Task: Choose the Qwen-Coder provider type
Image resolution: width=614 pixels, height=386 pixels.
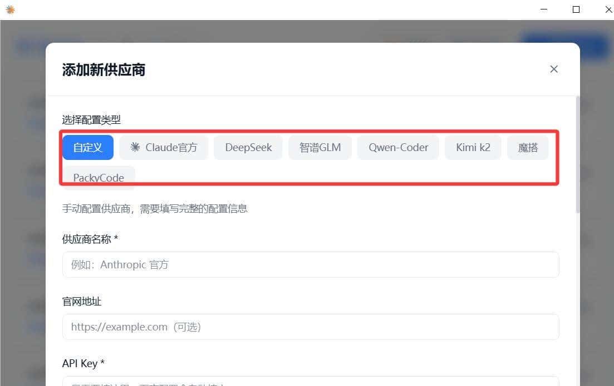Action: point(398,147)
